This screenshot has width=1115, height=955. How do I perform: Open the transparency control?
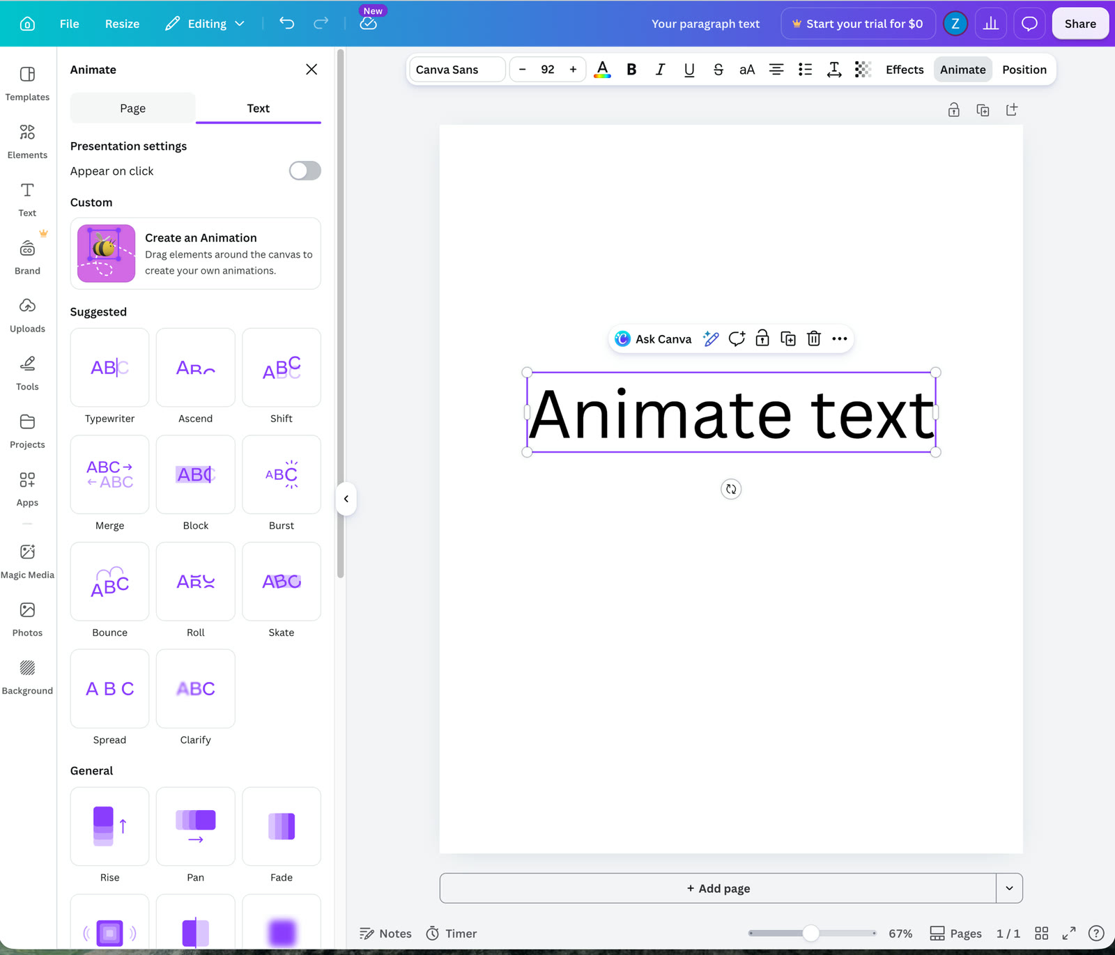(863, 70)
